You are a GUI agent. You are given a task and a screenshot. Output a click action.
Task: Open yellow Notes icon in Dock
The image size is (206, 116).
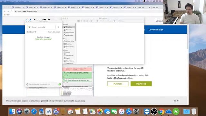(x=78, y=111)
